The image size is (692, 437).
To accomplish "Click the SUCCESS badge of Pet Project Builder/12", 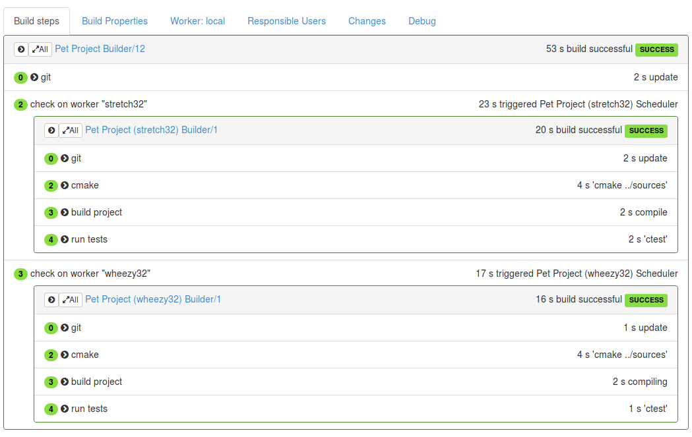I will click(x=656, y=49).
